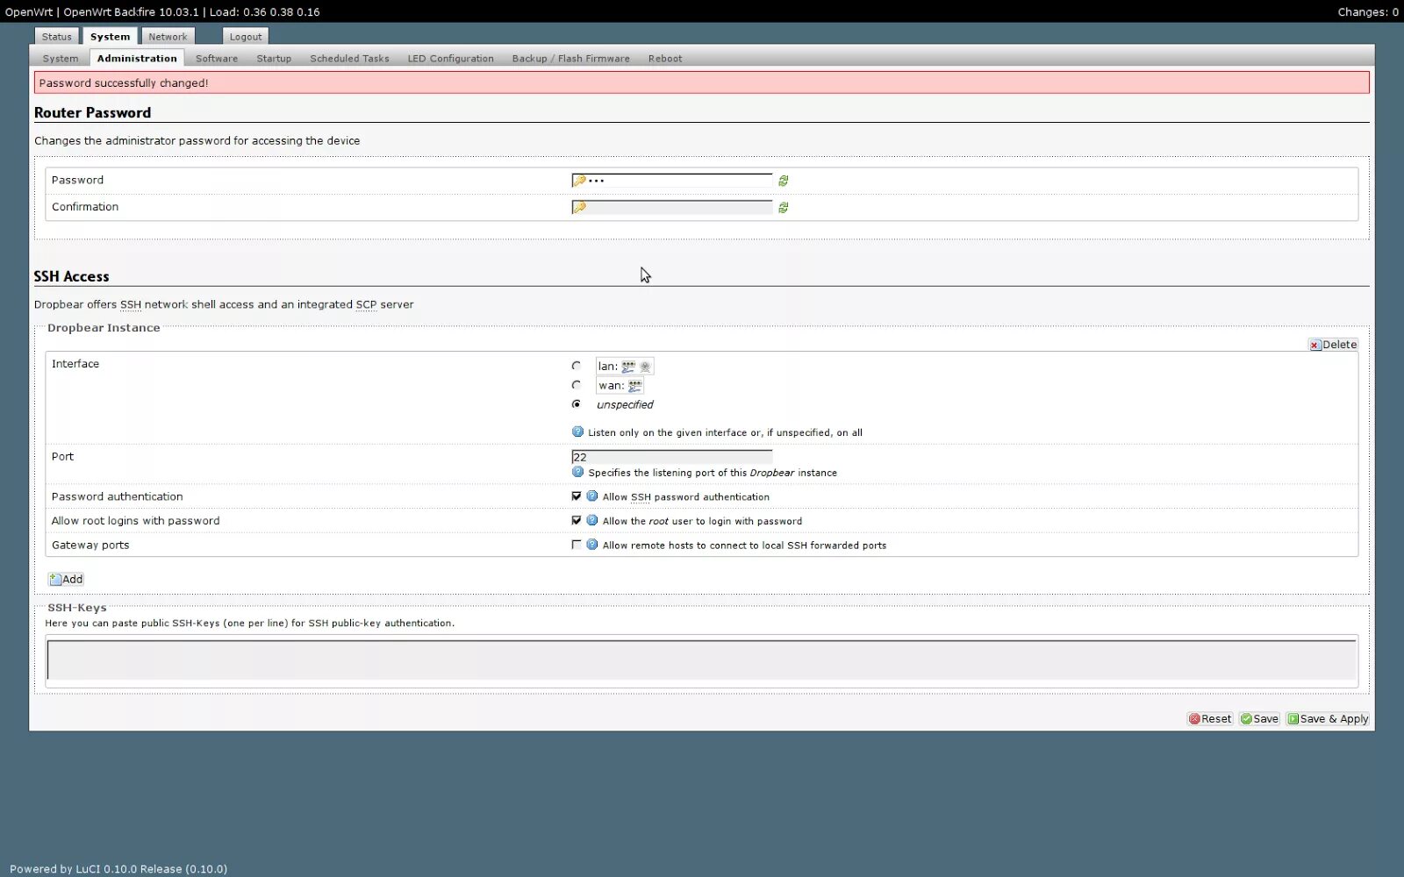Click the ethernet icon next to the lan interface
This screenshot has height=877, width=1404.
628,366
